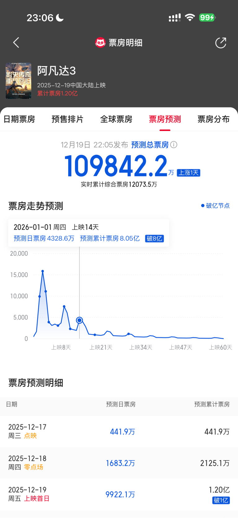Tap the 1683.2万 daily forecast value
Image resolution: width=238 pixels, height=518 pixels.
point(121,463)
